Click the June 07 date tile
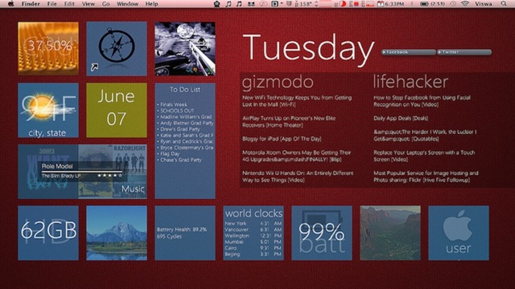This screenshot has width=515, height=289. 116,110
